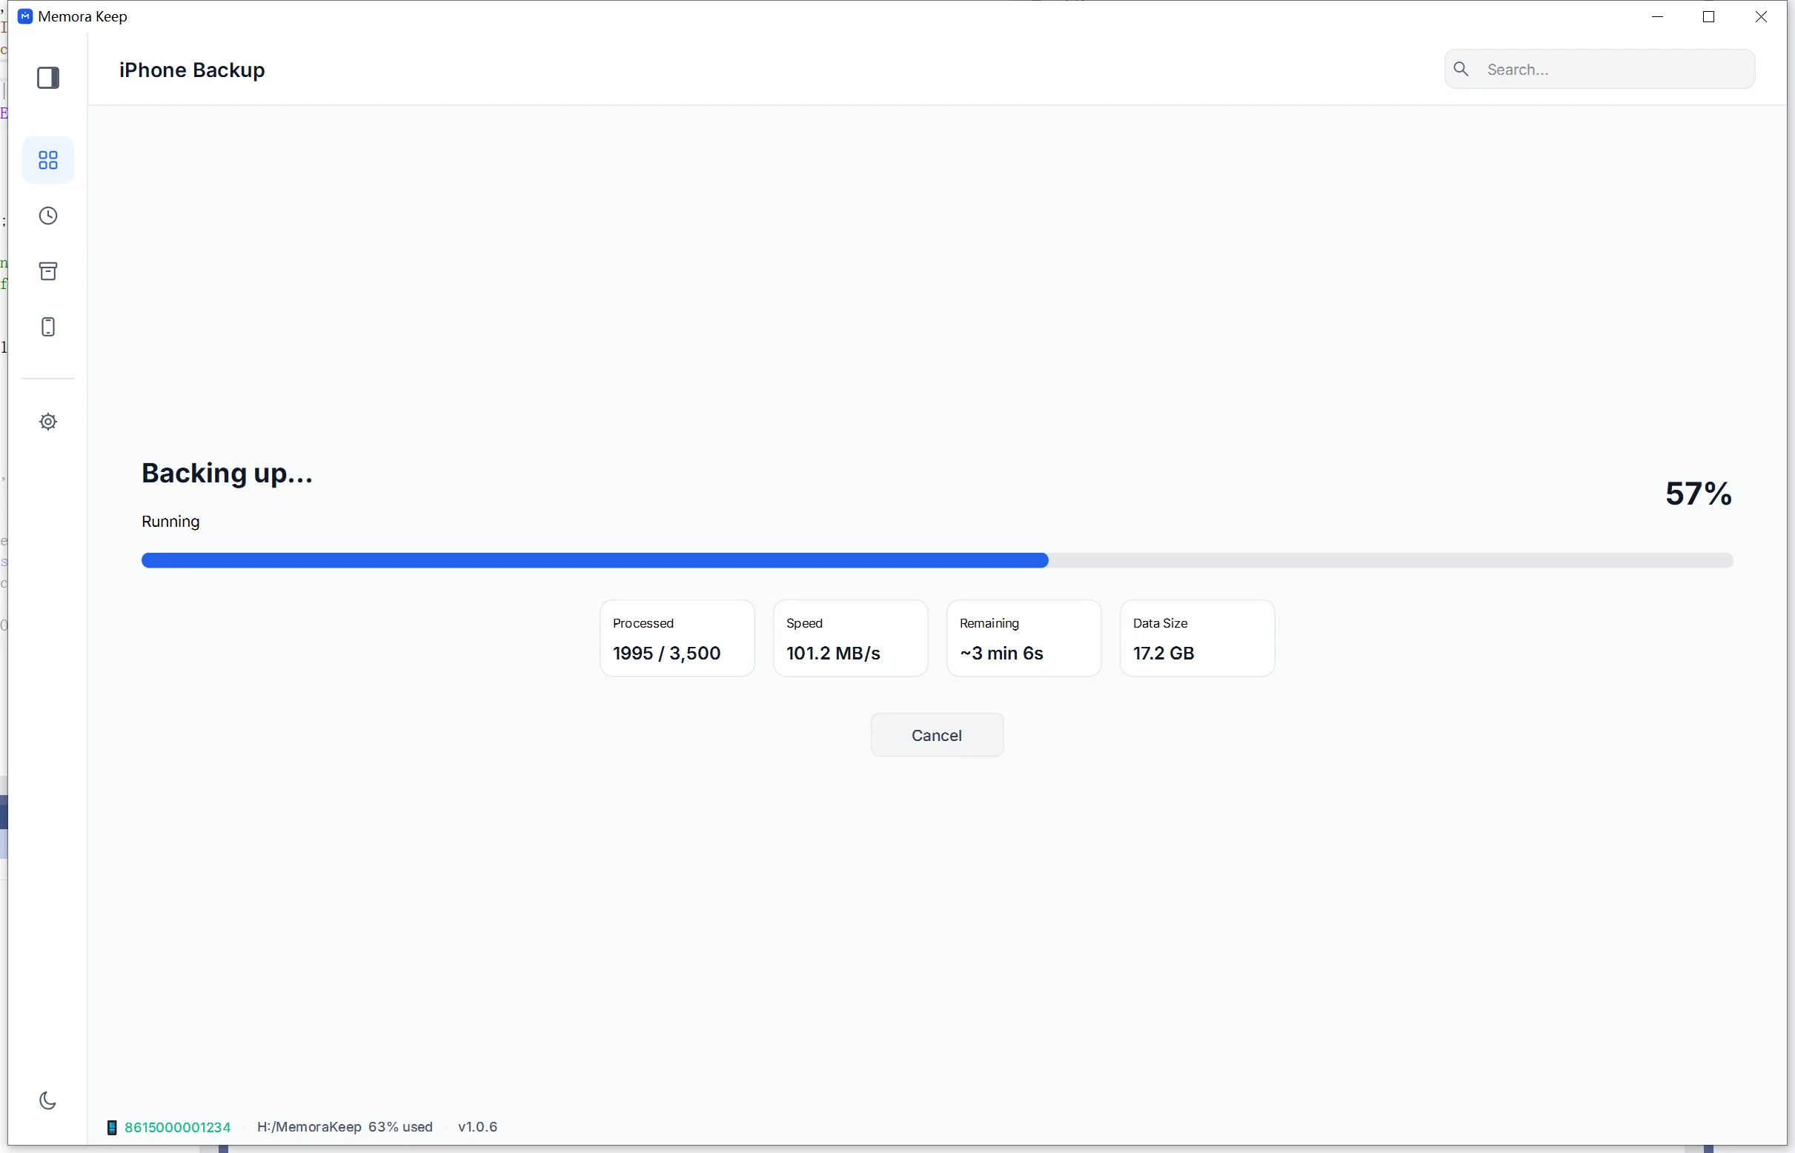1795x1153 pixels.
Task: Open settings gear in sidebar
Action: click(48, 422)
